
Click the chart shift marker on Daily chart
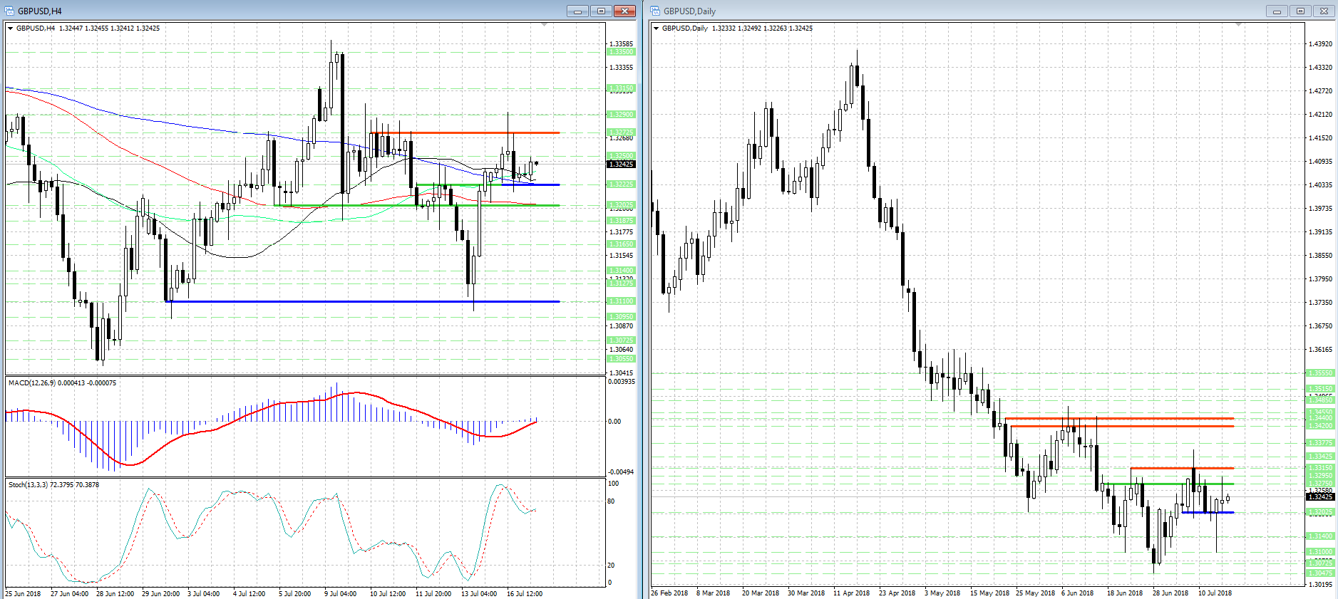coord(1239,25)
